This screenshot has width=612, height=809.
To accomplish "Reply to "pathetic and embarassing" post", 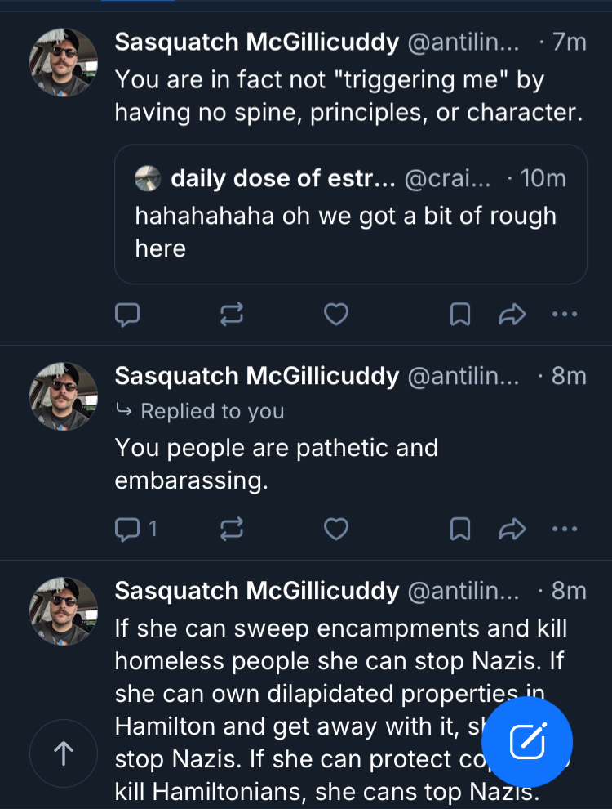I will tap(128, 530).
